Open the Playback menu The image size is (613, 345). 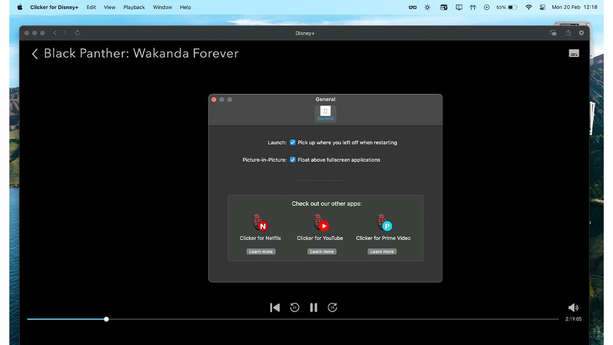pyautogui.click(x=134, y=7)
